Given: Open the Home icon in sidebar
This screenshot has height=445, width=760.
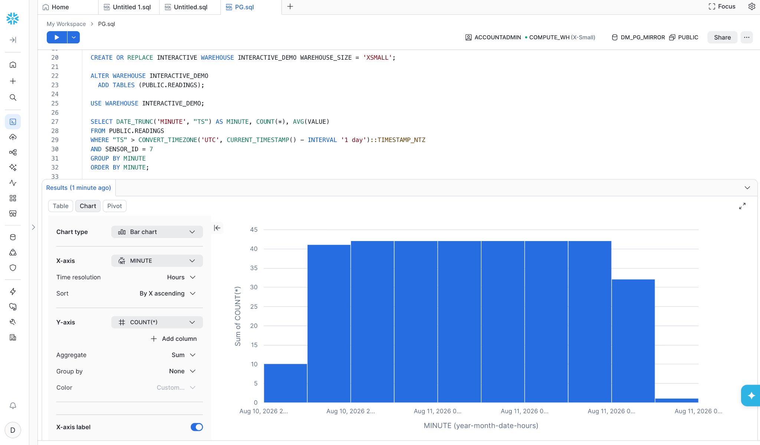Looking at the screenshot, I should [x=13, y=65].
